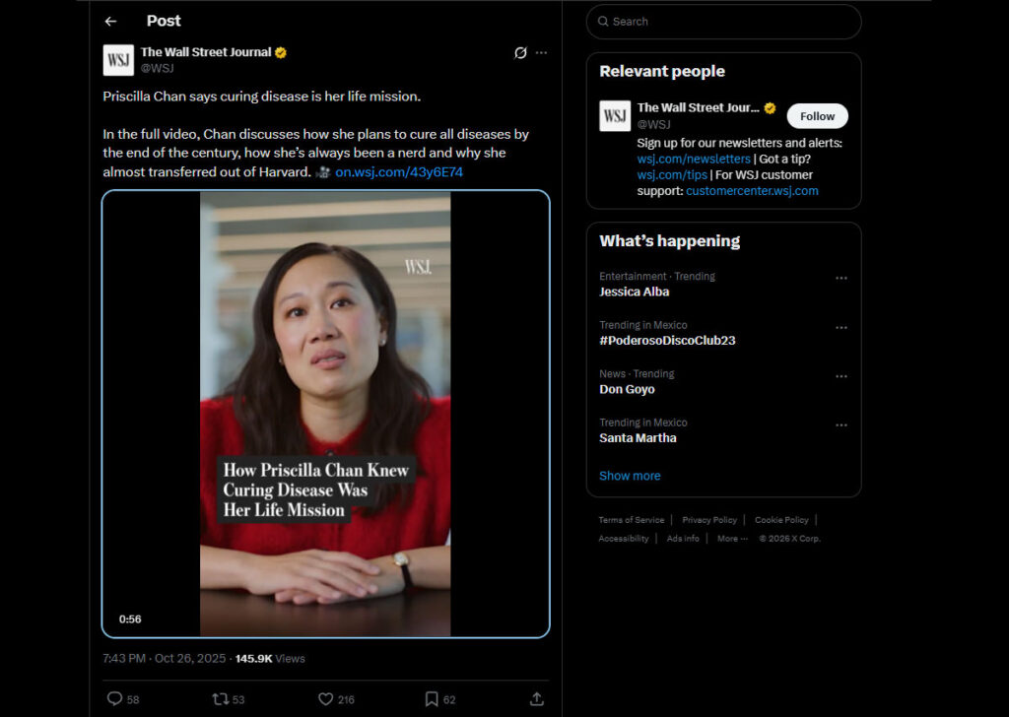The width and height of the screenshot is (1009, 717).
Task: Click the WSJ avatar in Relevant people
Action: pyautogui.click(x=615, y=116)
